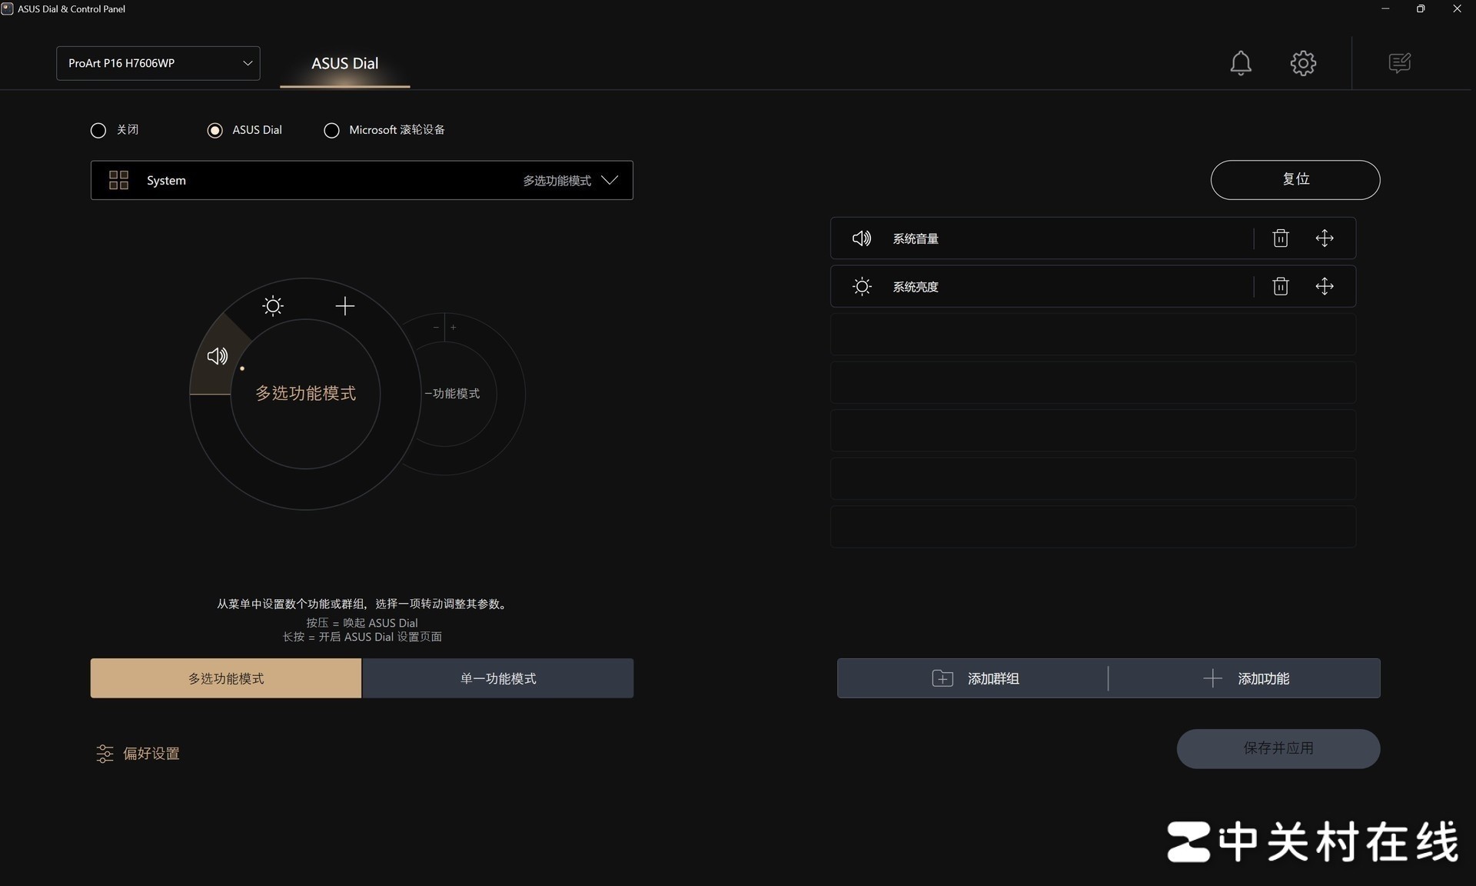Click the 保存并应用 button

point(1278,748)
